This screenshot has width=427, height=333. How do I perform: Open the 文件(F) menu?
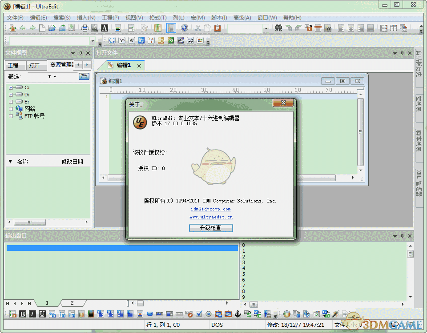click(x=14, y=17)
